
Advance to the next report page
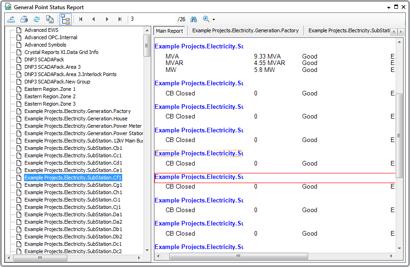107,19
